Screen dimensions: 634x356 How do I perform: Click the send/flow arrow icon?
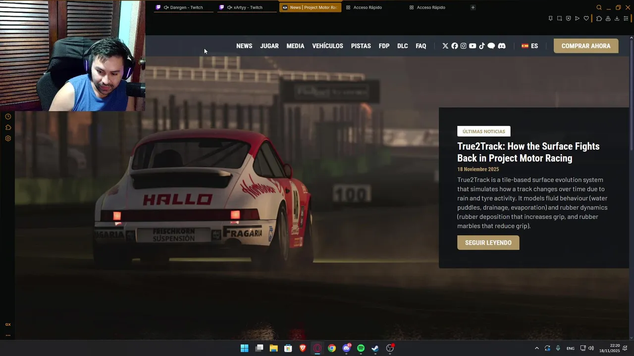pyautogui.click(x=577, y=18)
